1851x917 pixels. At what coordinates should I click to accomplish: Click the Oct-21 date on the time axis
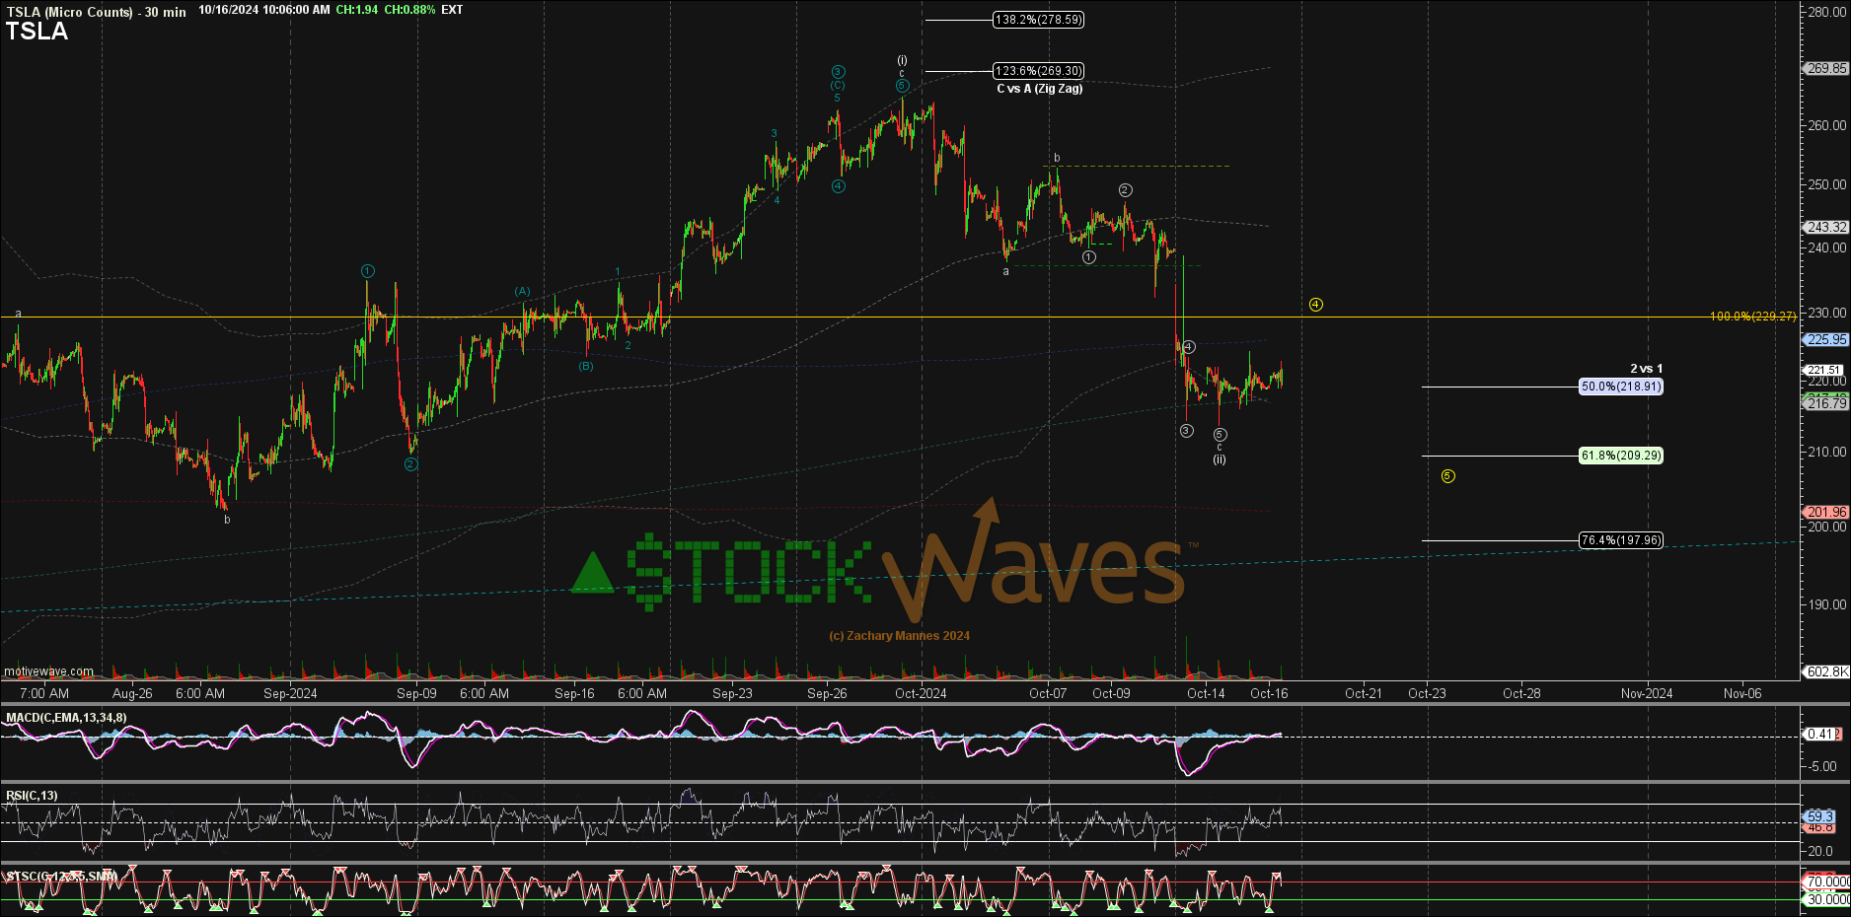pos(1364,693)
